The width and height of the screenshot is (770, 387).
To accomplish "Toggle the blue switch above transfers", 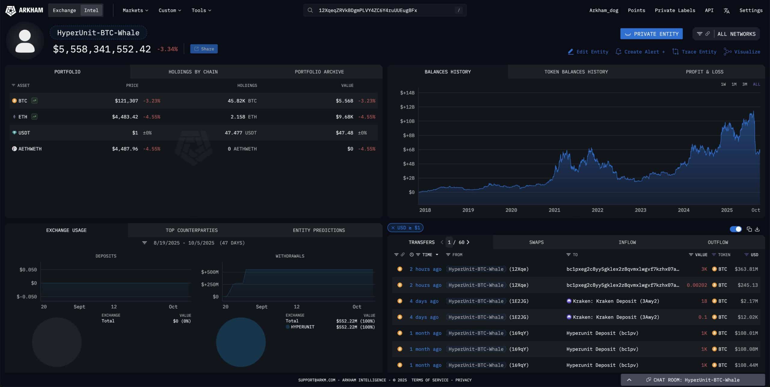I will [x=736, y=229].
